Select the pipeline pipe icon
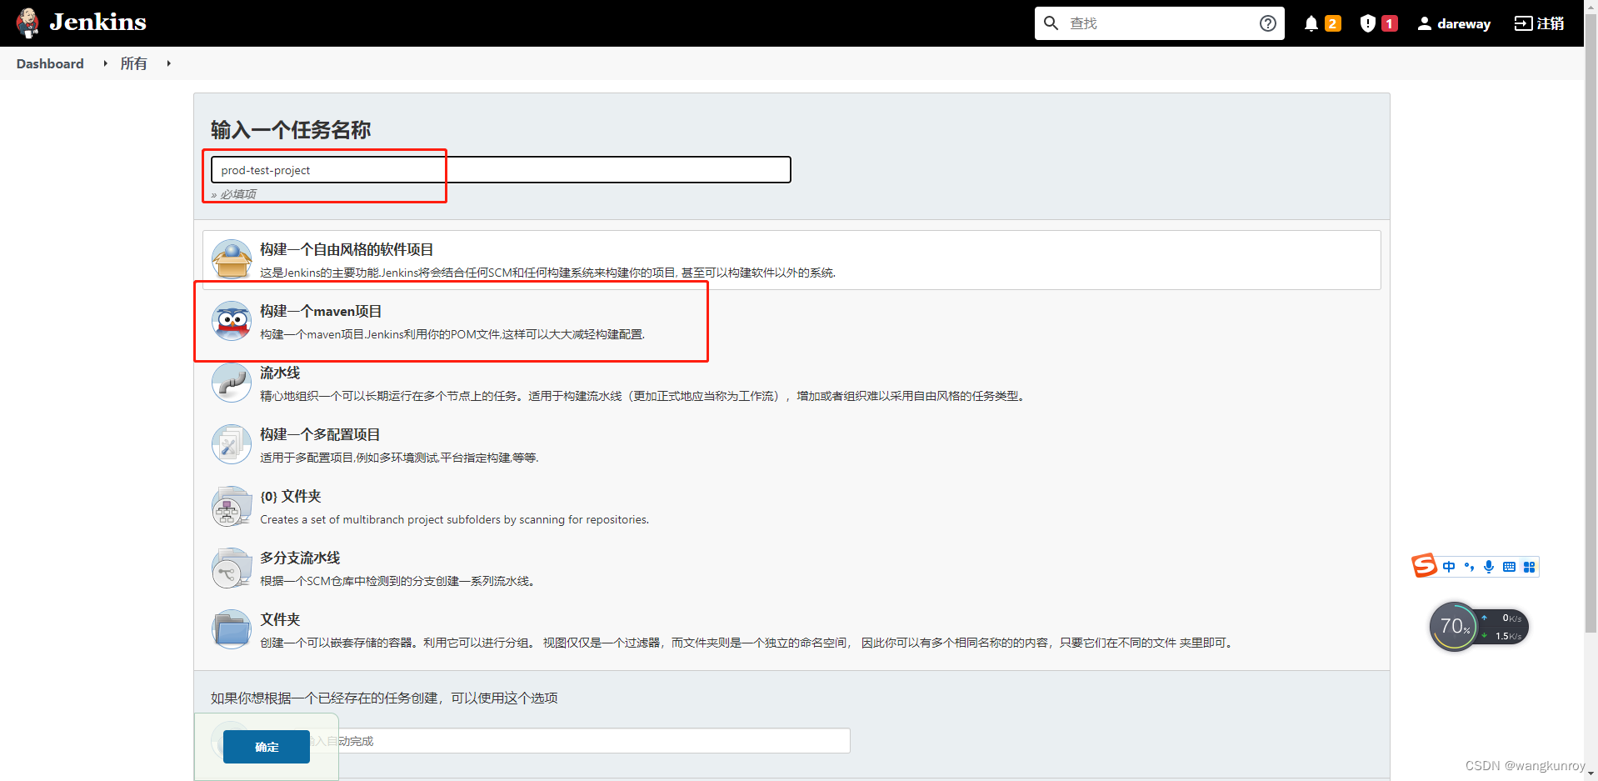This screenshot has height=781, width=1598. pyautogui.click(x=232, y=383)
